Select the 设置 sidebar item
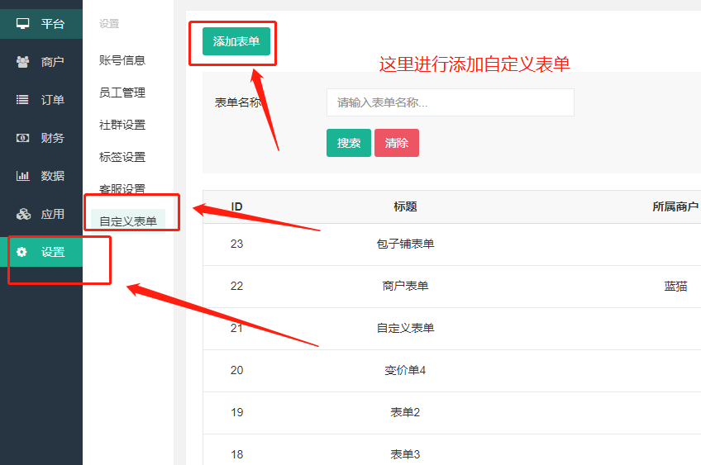Image resolution: width=701 pixels, height=465 pixels. point(41,252)
